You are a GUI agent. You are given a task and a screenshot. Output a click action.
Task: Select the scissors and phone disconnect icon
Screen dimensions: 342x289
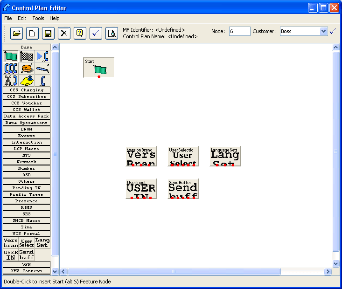click(x=11, y=81)
